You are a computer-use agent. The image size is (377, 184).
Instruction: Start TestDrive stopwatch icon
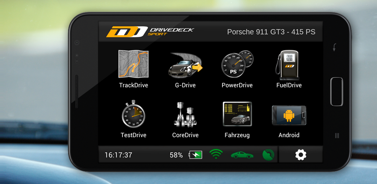click(133, 114)
